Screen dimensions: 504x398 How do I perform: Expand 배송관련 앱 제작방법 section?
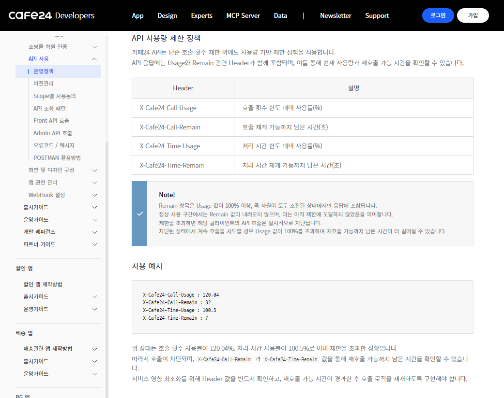click(x=94, y=349)
